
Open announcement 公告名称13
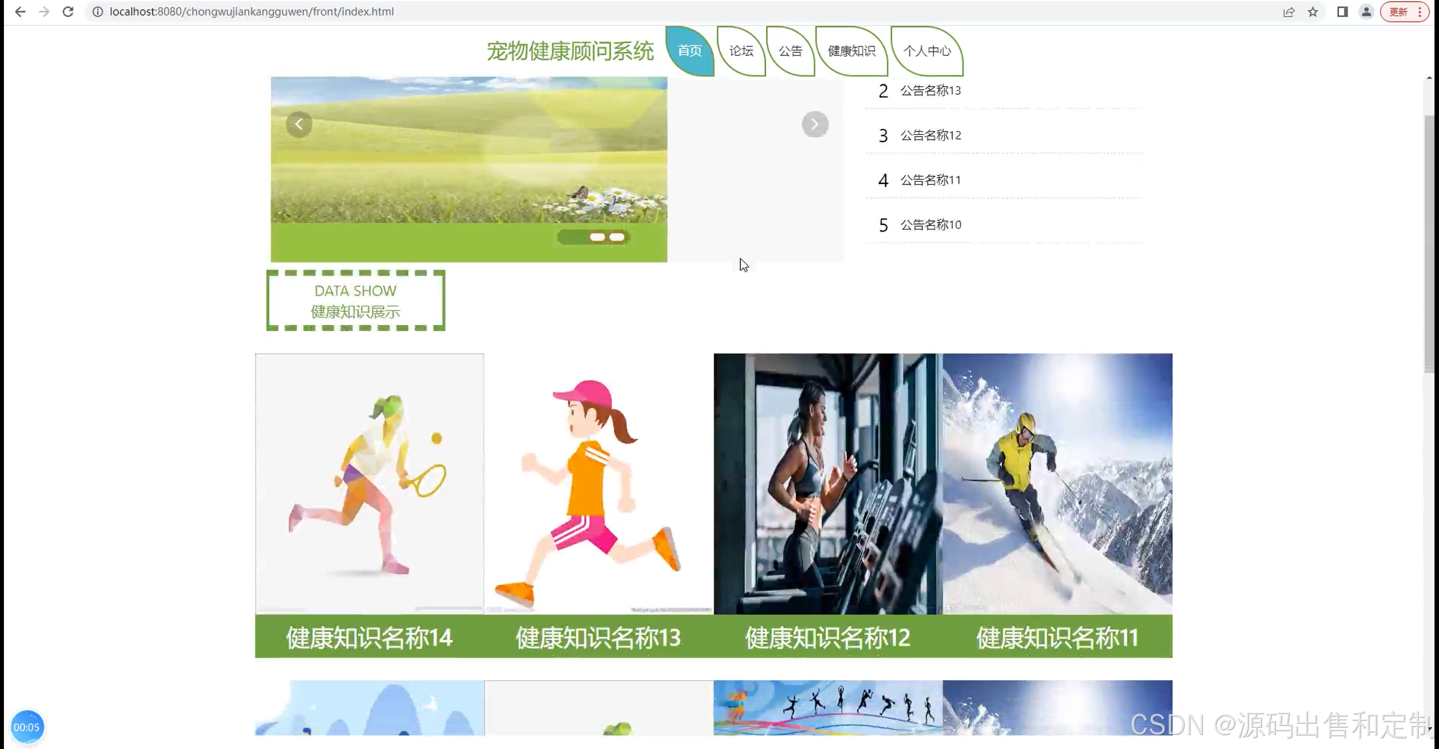pos(931,91)
